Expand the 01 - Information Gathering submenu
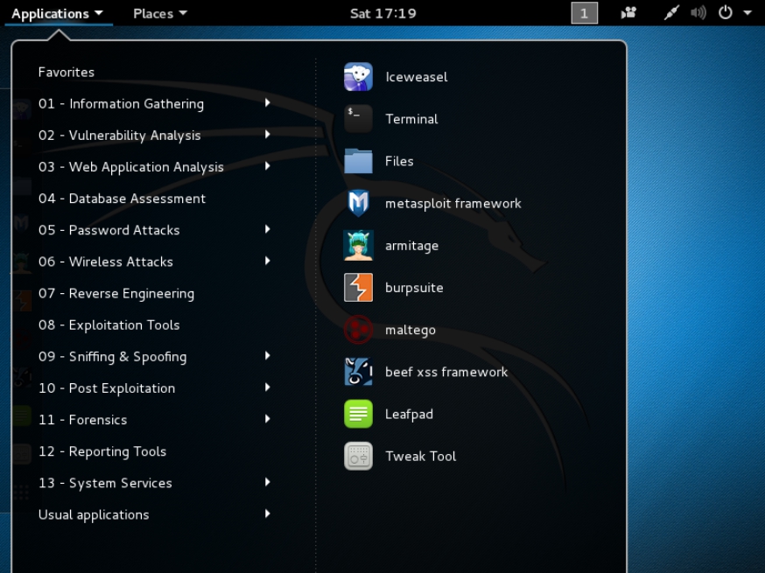Image resolution: width=765 pixels, height=573 pixels. (x=120, y=103)
